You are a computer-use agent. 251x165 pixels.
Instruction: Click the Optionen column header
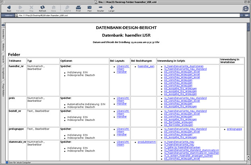pos(66,61)
